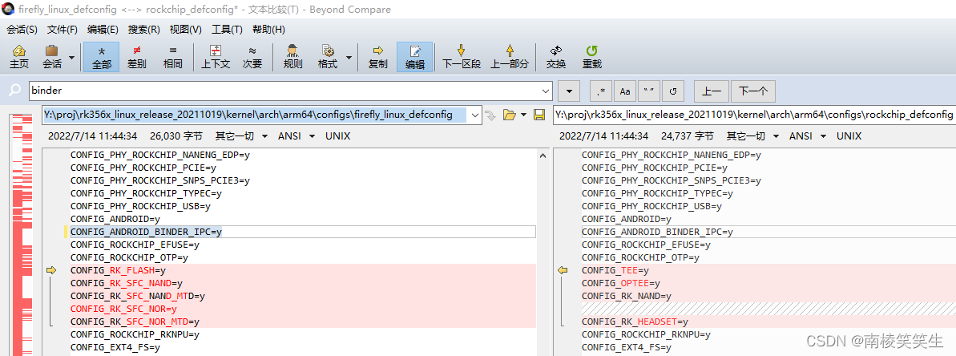The height and width of the screenshot is (356, 956).
Task: Click the right copy-to-left yellow arrow
Action: [563, 270]
